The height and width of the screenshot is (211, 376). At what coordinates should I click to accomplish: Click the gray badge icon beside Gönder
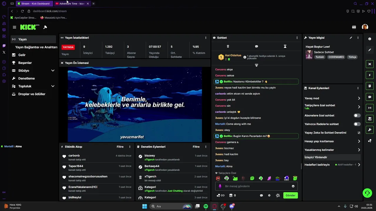[278, 195]
